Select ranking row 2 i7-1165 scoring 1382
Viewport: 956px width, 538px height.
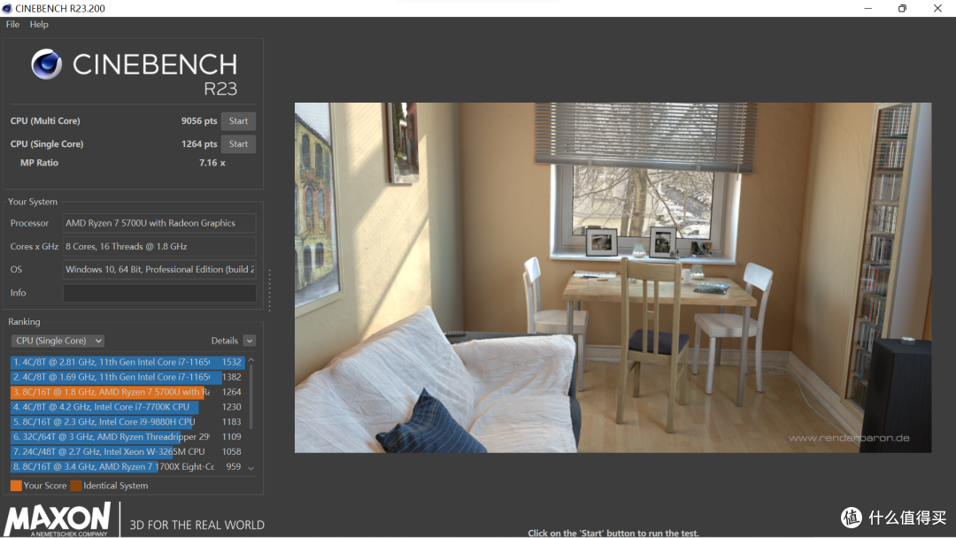pos(127,377)
